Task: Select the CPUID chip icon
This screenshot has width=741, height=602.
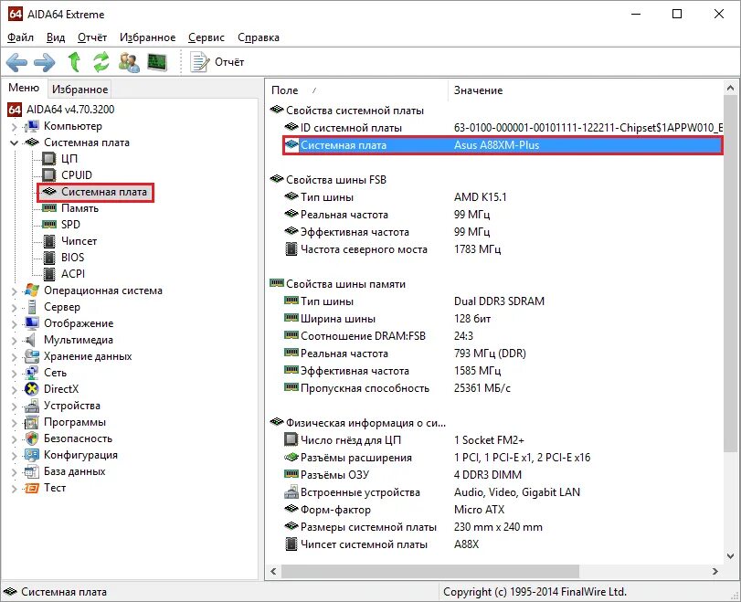Action: pos(49,175)
